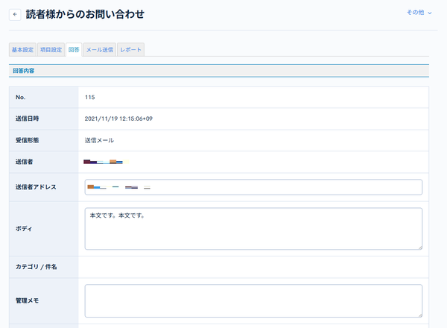Click into the 管理メモ text area
The image size is (447, 328).
point(253,300)
